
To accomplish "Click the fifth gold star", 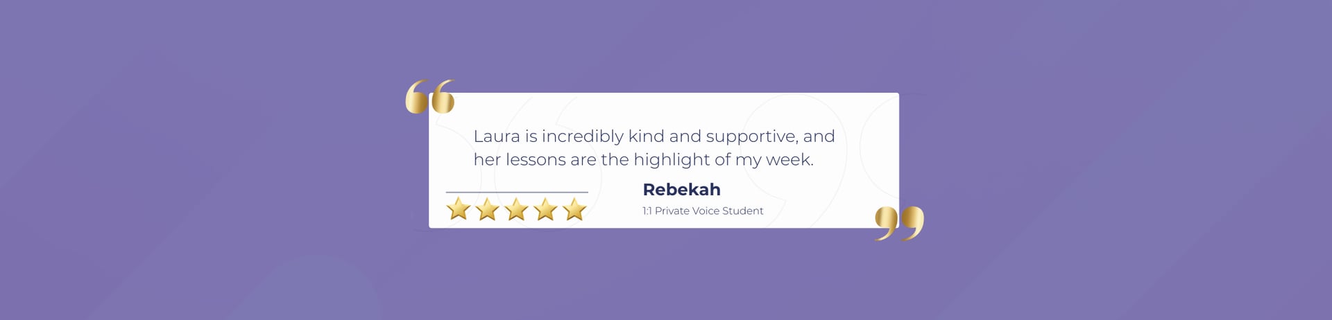I will pyautogui.click(x=574, y=208).
